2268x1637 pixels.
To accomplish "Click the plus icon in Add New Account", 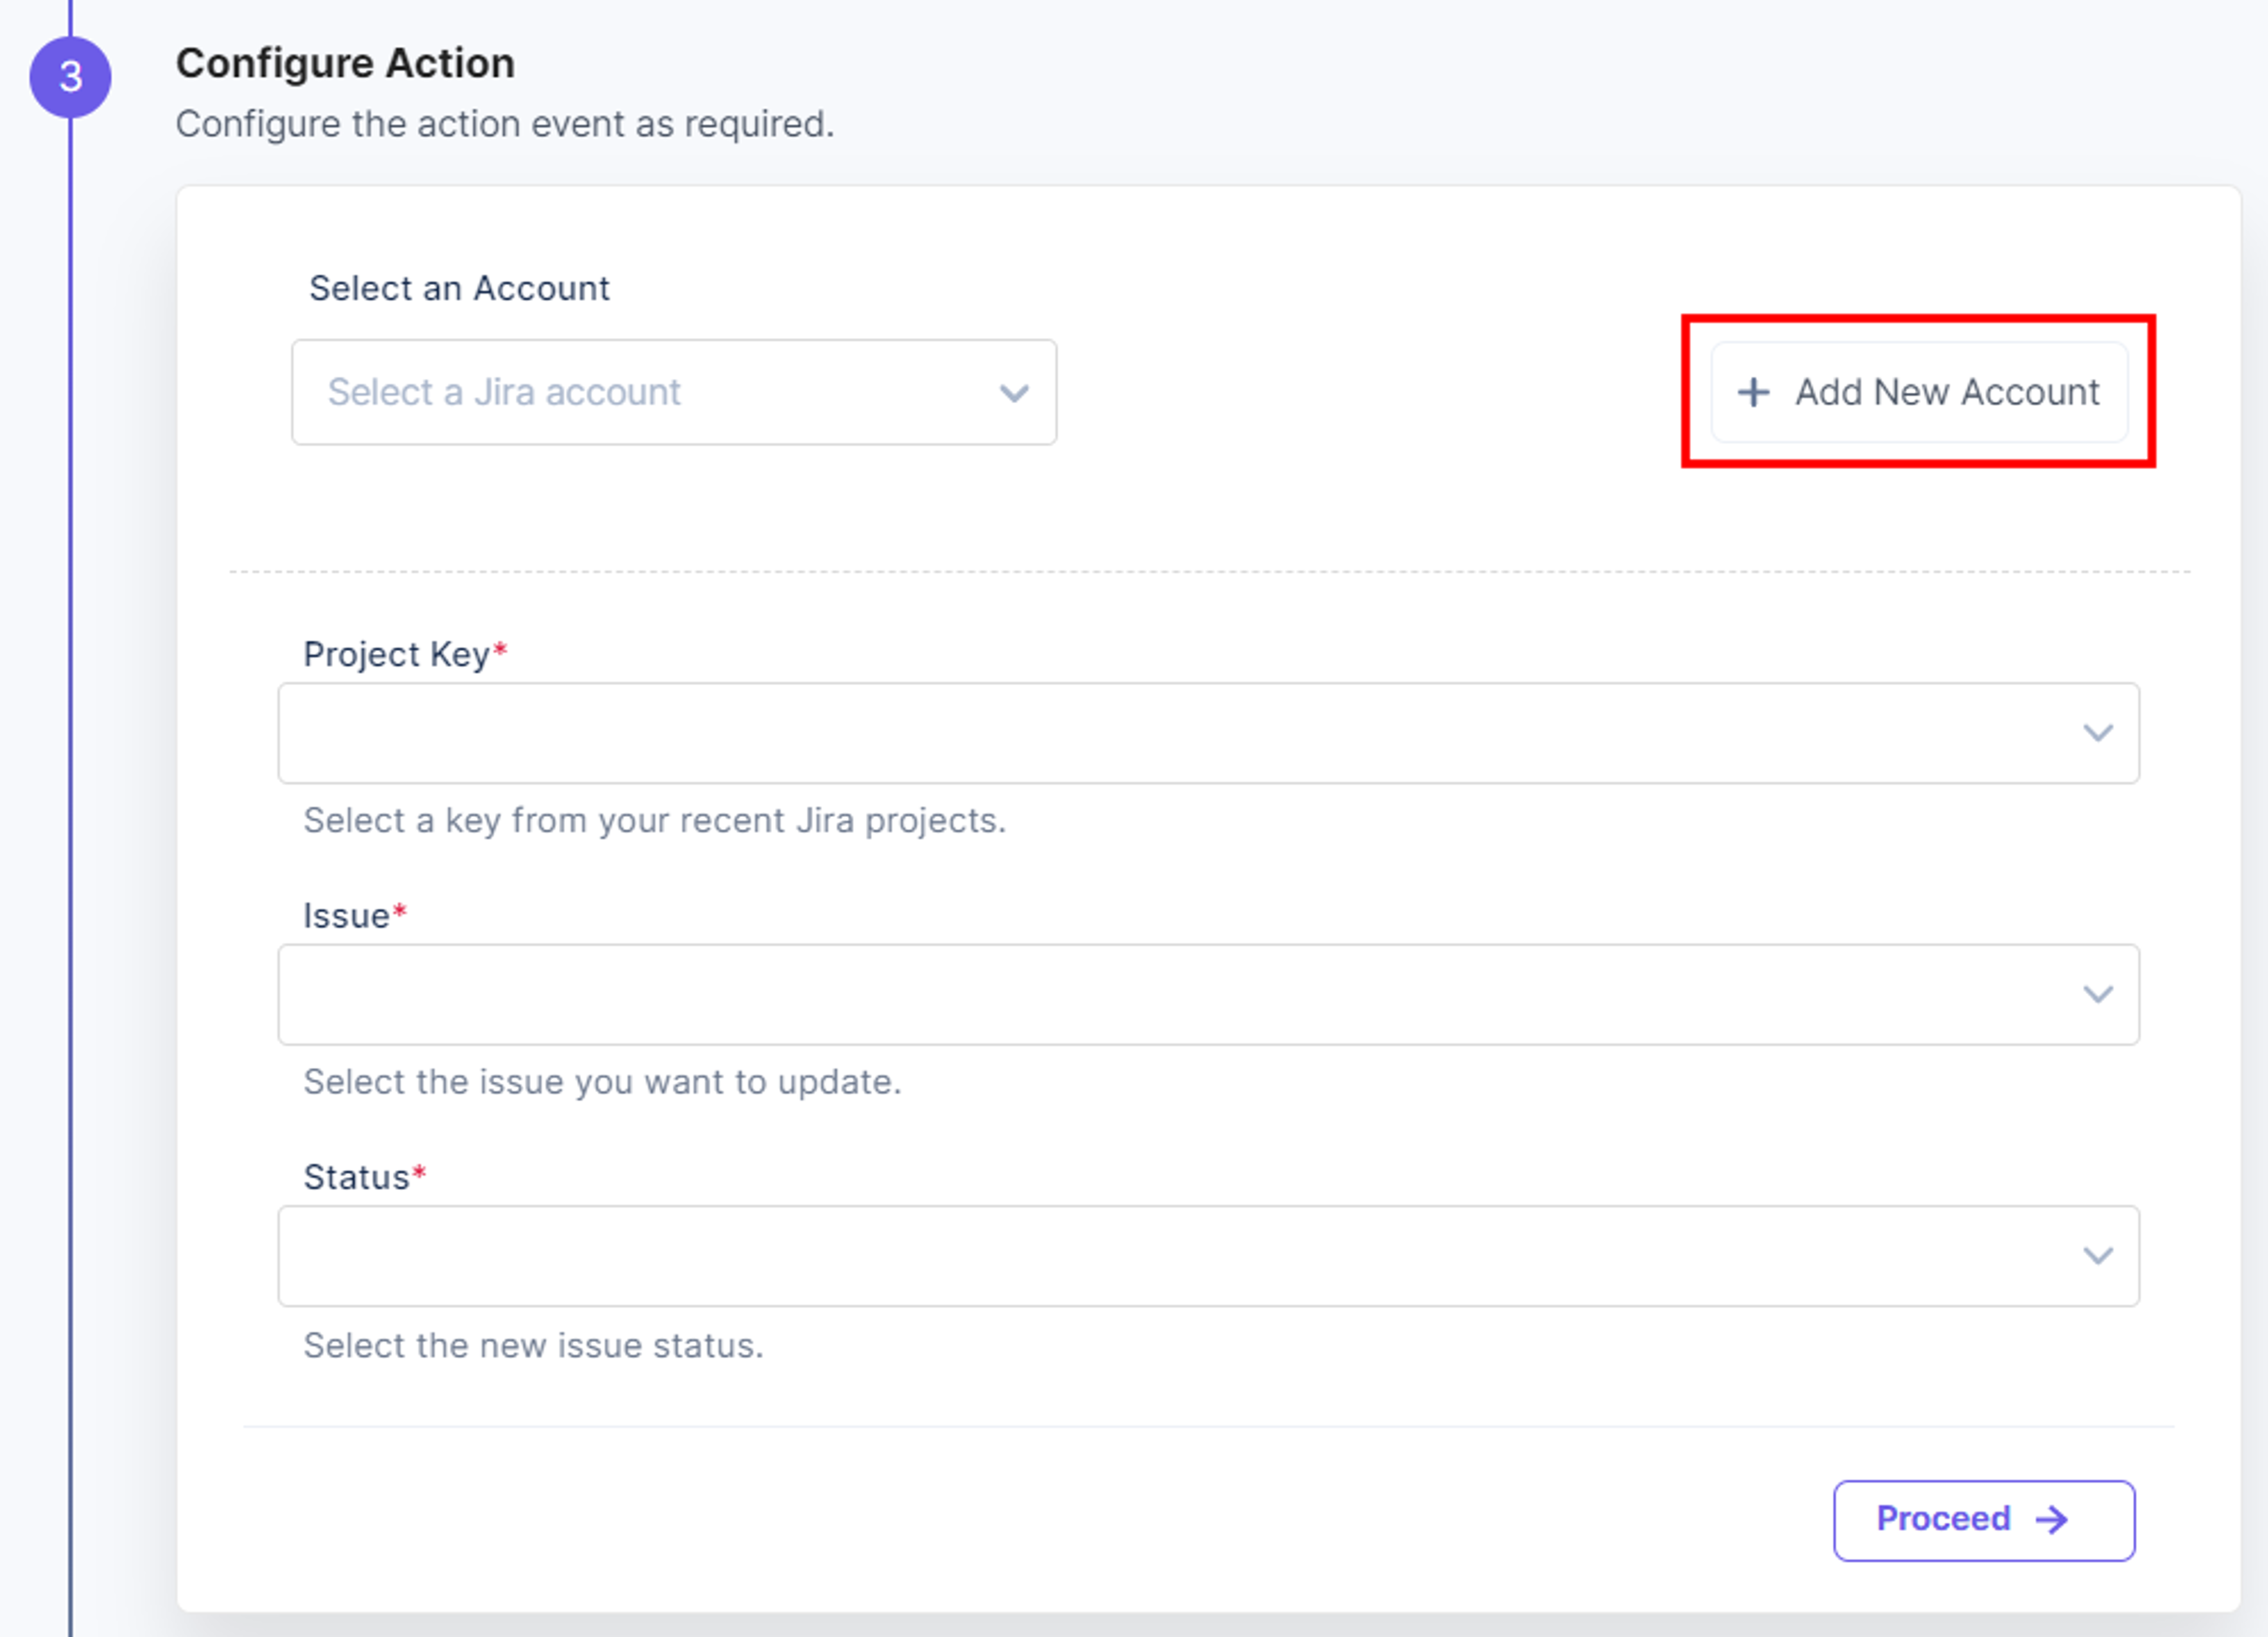I will [1753, 392].
